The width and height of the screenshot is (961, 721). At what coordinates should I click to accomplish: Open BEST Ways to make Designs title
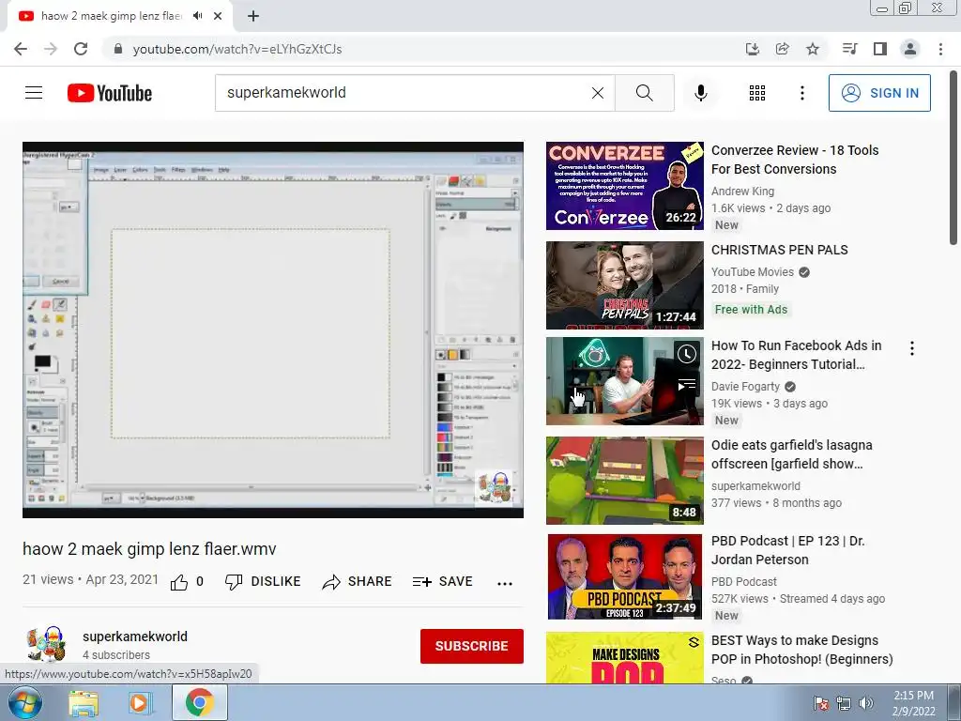point(801,650)
